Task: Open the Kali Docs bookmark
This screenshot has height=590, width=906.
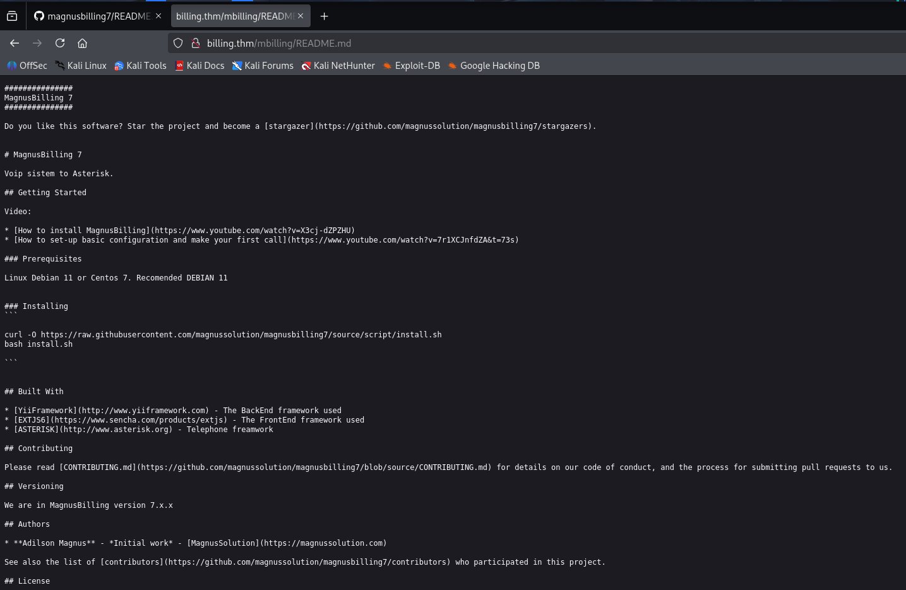Action: point(200,66)
